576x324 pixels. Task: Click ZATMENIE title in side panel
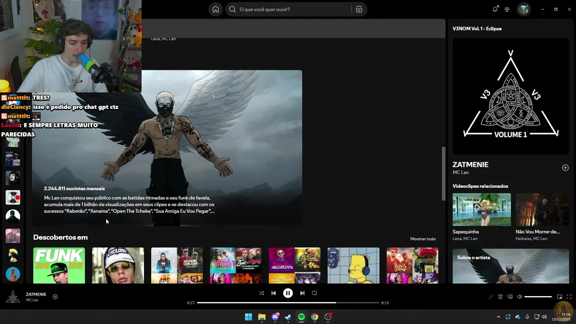471,165
